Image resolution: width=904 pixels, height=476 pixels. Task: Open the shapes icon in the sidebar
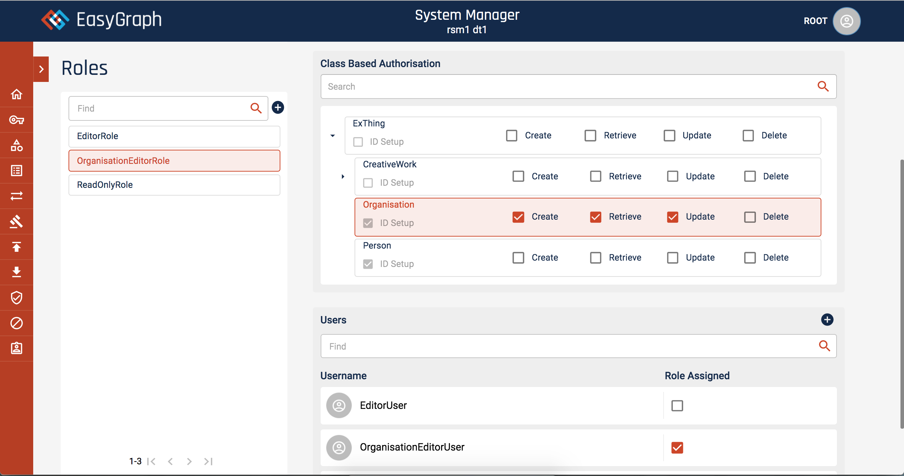(17, 145)
